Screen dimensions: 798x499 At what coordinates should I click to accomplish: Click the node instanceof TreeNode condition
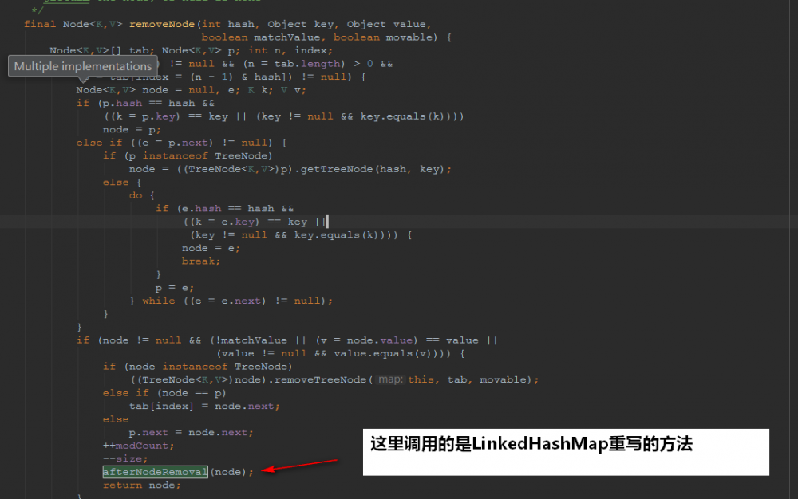coord(208,367)
